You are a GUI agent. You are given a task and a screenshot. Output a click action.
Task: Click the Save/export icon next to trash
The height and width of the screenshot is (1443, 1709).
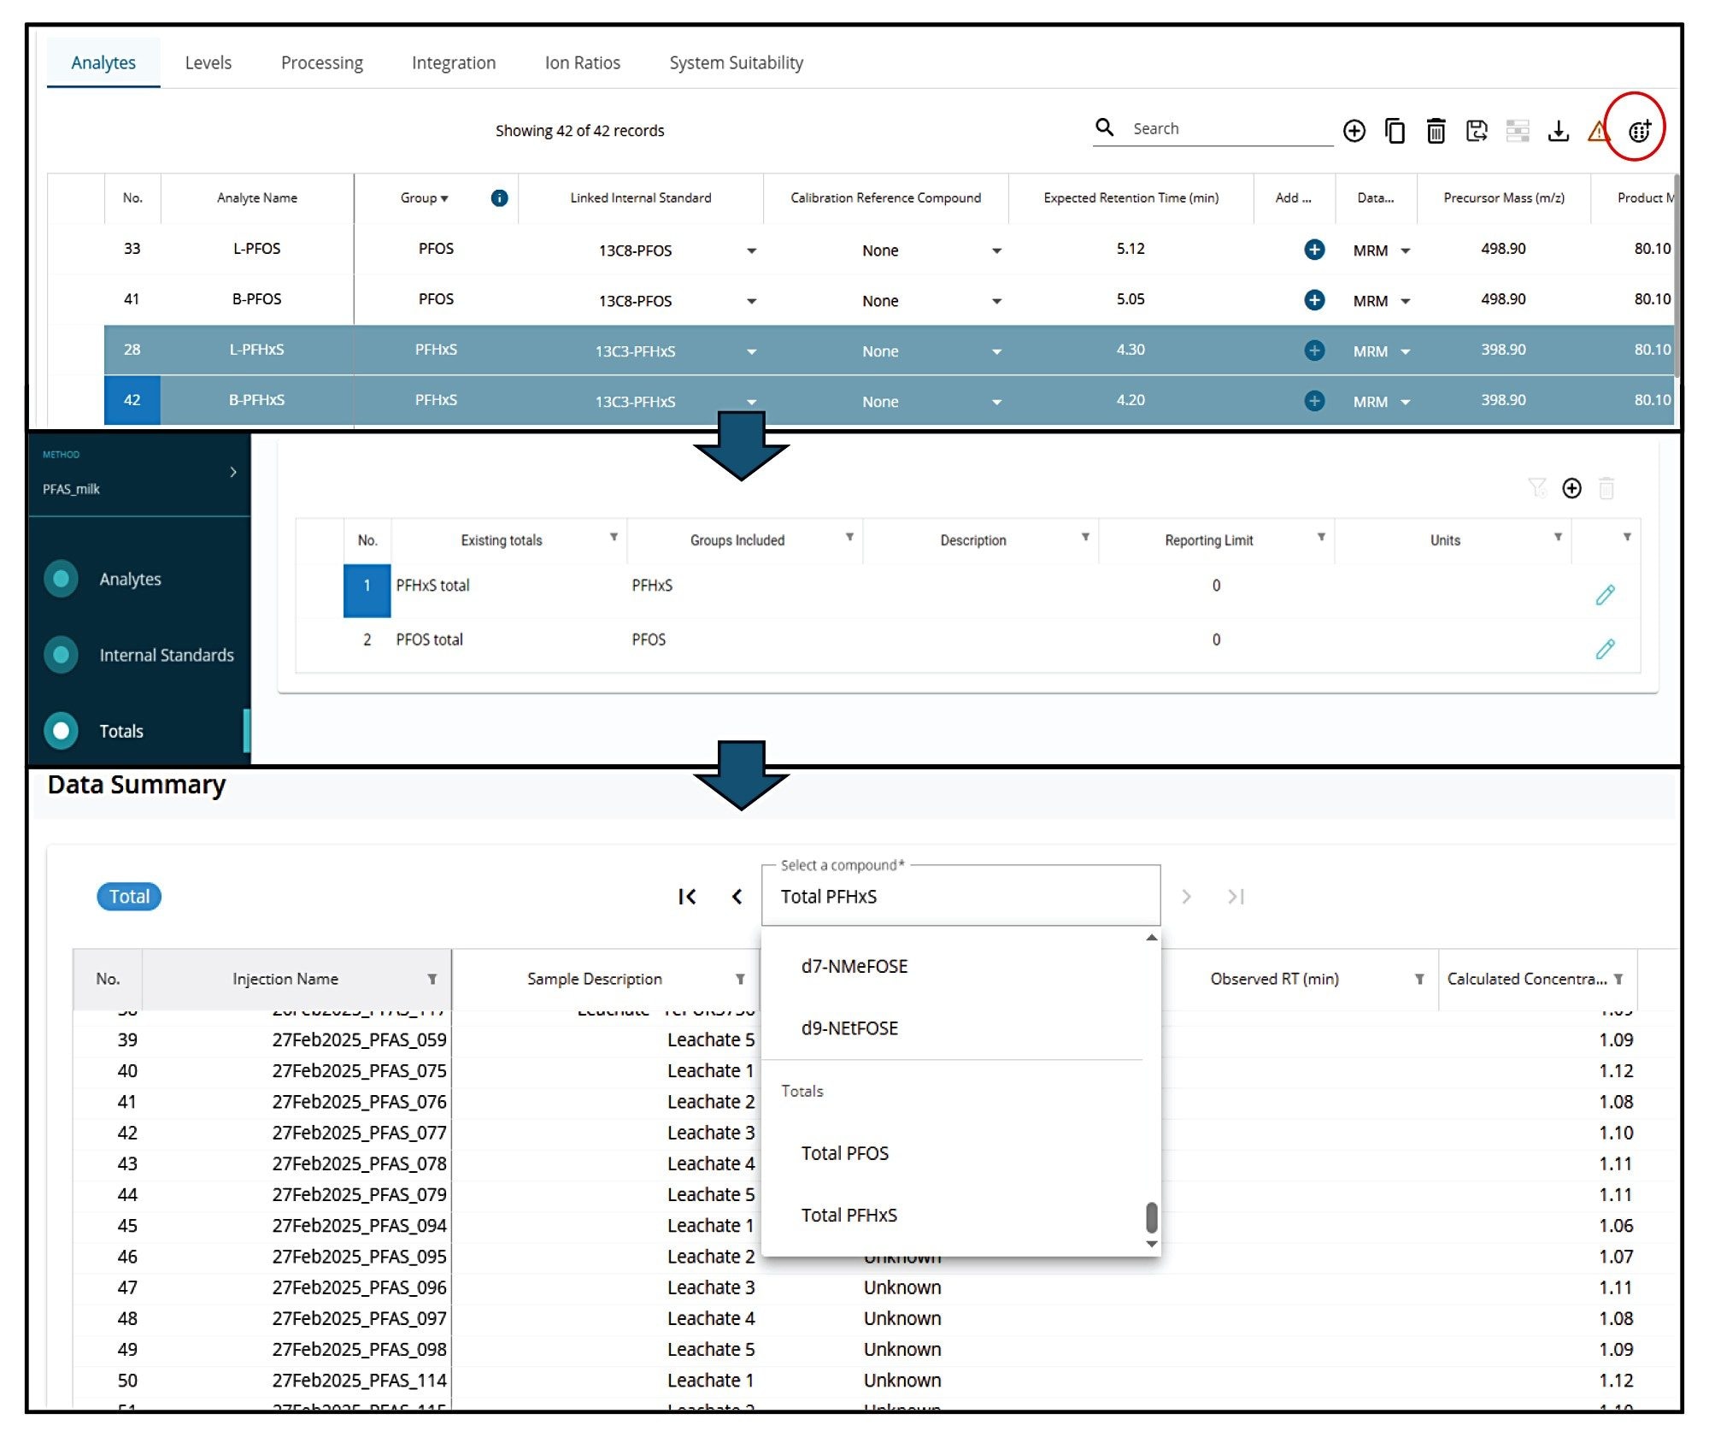coord(1477,130)
